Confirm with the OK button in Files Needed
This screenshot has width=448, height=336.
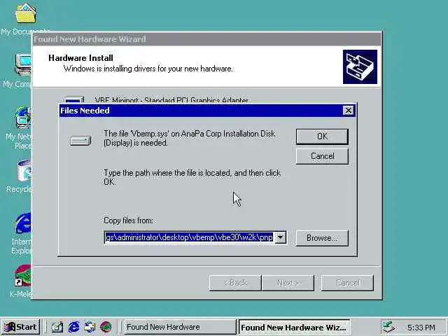322,136
